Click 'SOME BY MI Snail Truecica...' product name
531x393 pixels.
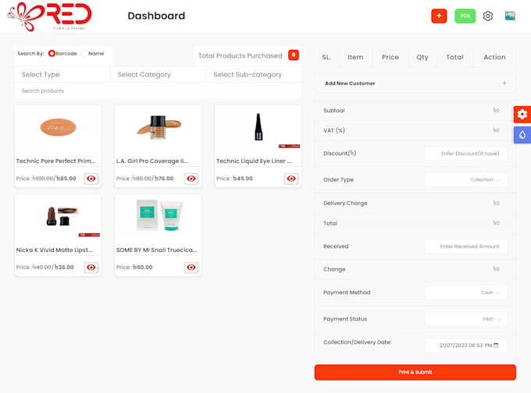(156, 250)
